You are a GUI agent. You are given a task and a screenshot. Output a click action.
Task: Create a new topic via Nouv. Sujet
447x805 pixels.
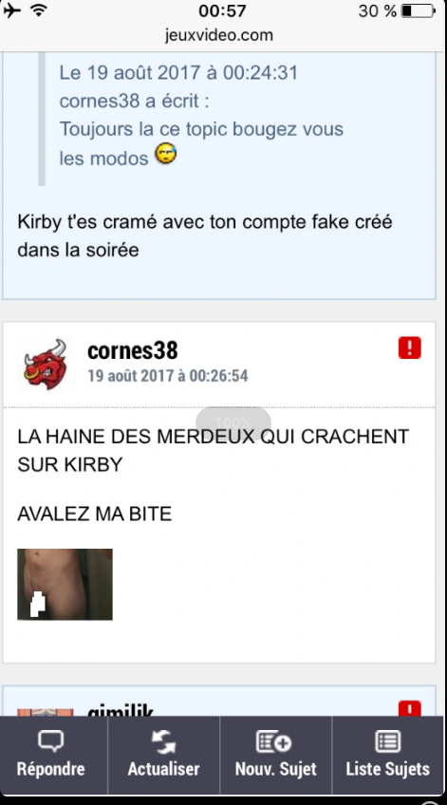pyautogui.click(x=273, y=741)
